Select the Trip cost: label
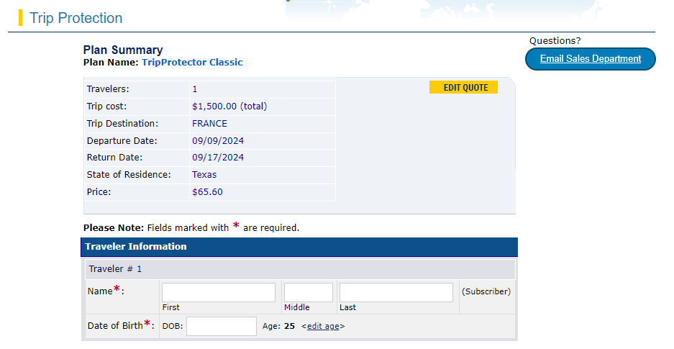This screenshot has height=349, width=674. point(106,106)
